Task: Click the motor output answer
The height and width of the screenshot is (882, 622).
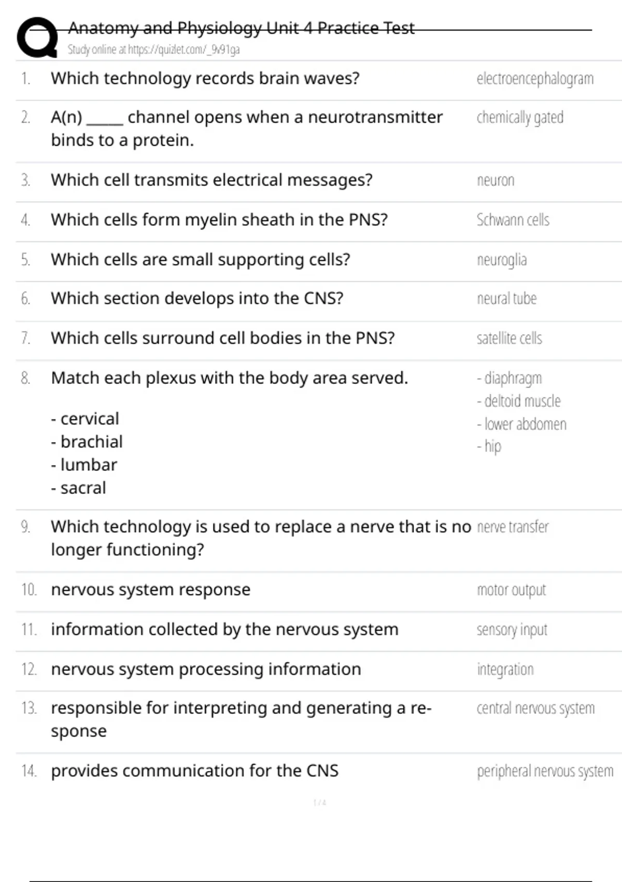Action: (511, 590)
